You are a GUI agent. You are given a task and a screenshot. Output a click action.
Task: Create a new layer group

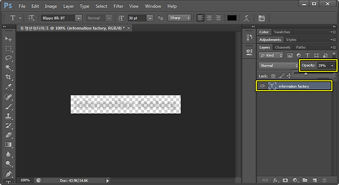click(305, 180)
